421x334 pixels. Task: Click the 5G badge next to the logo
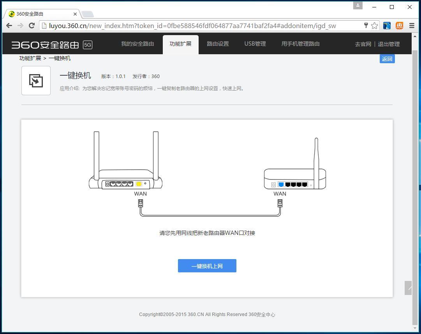coord(88,45)
